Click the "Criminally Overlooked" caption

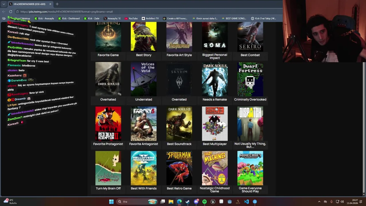click(x=250, y=100)
